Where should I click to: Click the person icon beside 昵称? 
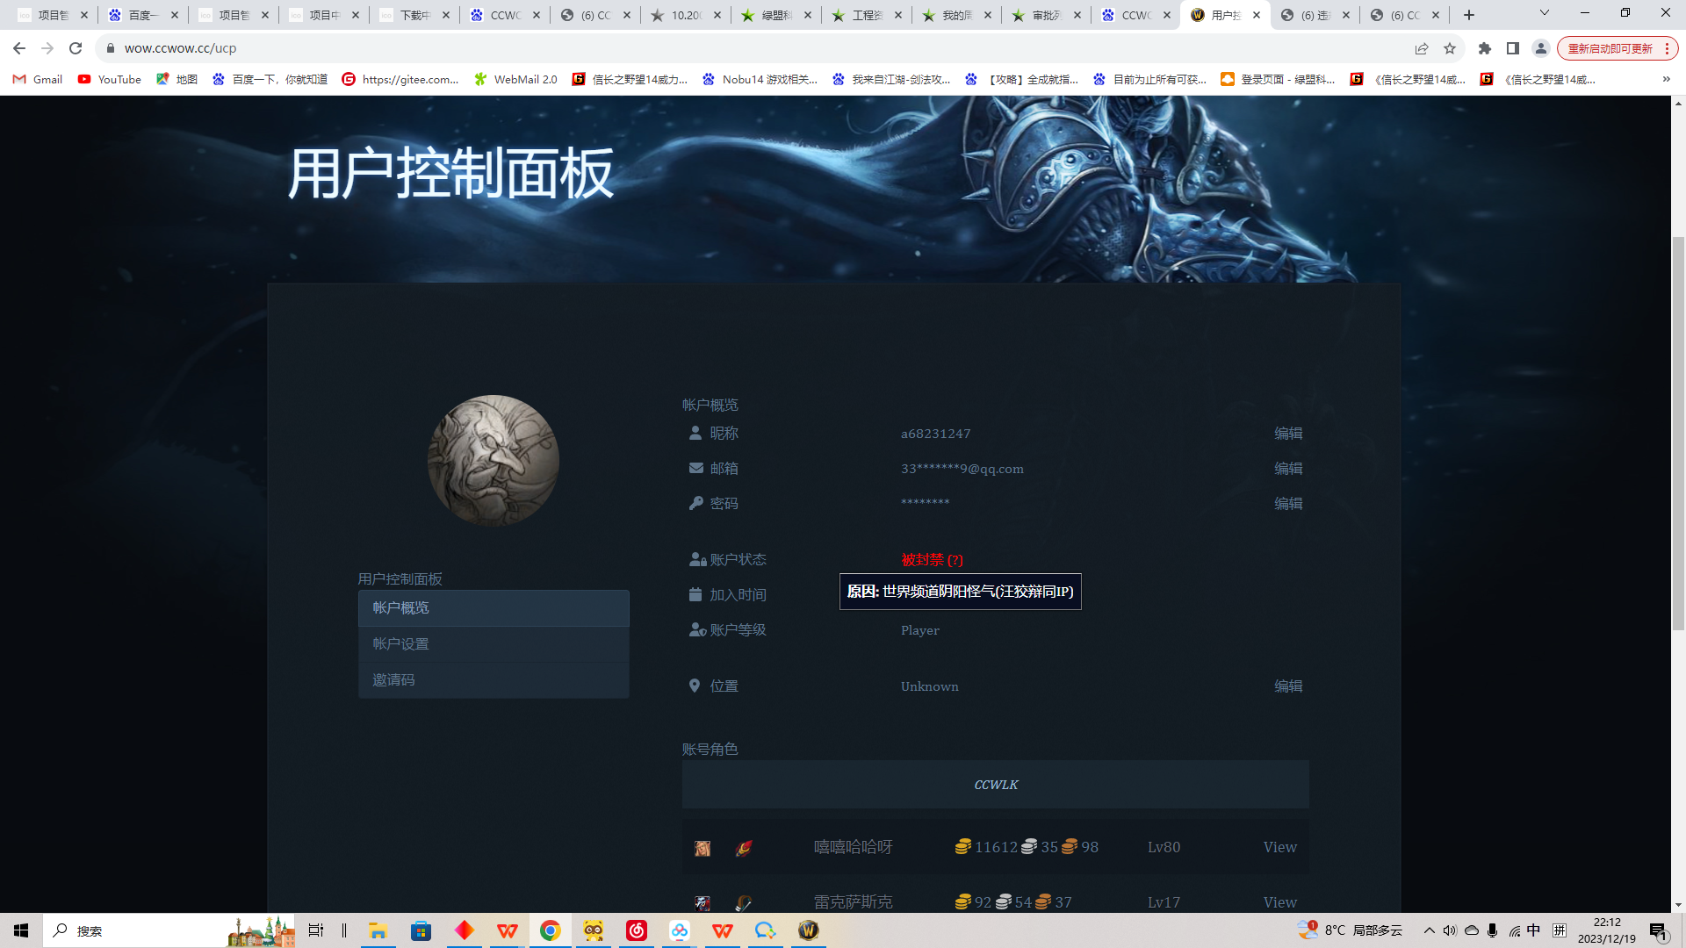point(695,433)
